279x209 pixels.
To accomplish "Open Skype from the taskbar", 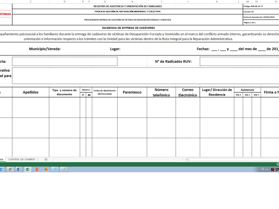I will point(55,169).
